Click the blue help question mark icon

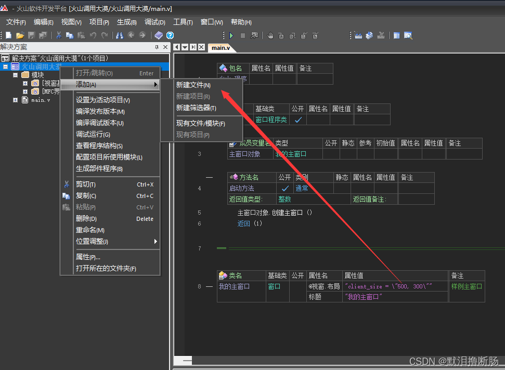170,35
